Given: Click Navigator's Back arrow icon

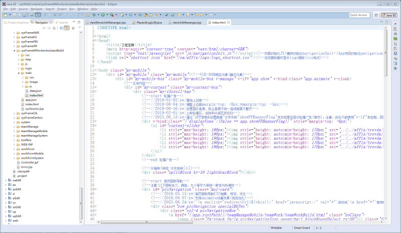Looking at the screenshot, I should tap(44, 28).
